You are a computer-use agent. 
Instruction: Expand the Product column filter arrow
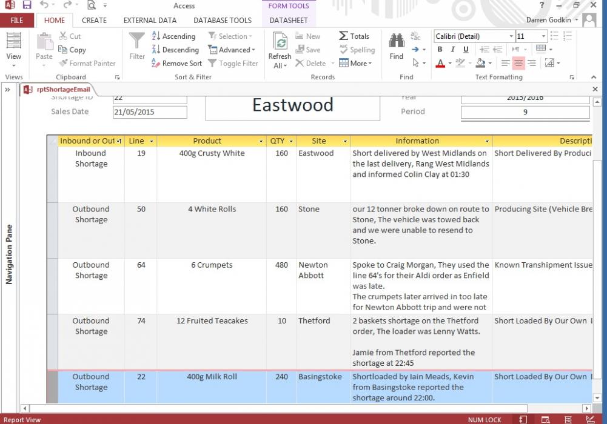259,141
